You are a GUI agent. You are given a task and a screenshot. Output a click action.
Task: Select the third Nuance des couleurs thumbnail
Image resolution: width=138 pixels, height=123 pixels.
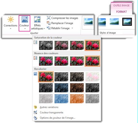tap(77, 61)
